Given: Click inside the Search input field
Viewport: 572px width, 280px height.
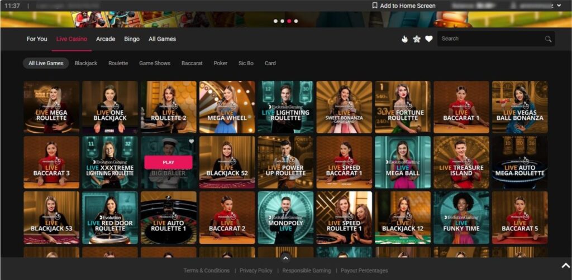Looking at the screenshot, I should (x=489, y=39).
